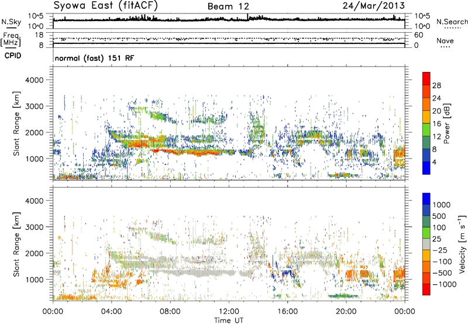The width and height of the screenshot is (468, 324).
Task: Select the 'normal (fast) 151 RF' text
Action: click(94, 58)
